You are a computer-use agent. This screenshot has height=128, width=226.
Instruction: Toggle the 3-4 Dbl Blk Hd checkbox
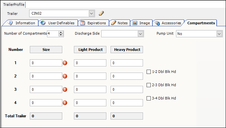point(149,98)
